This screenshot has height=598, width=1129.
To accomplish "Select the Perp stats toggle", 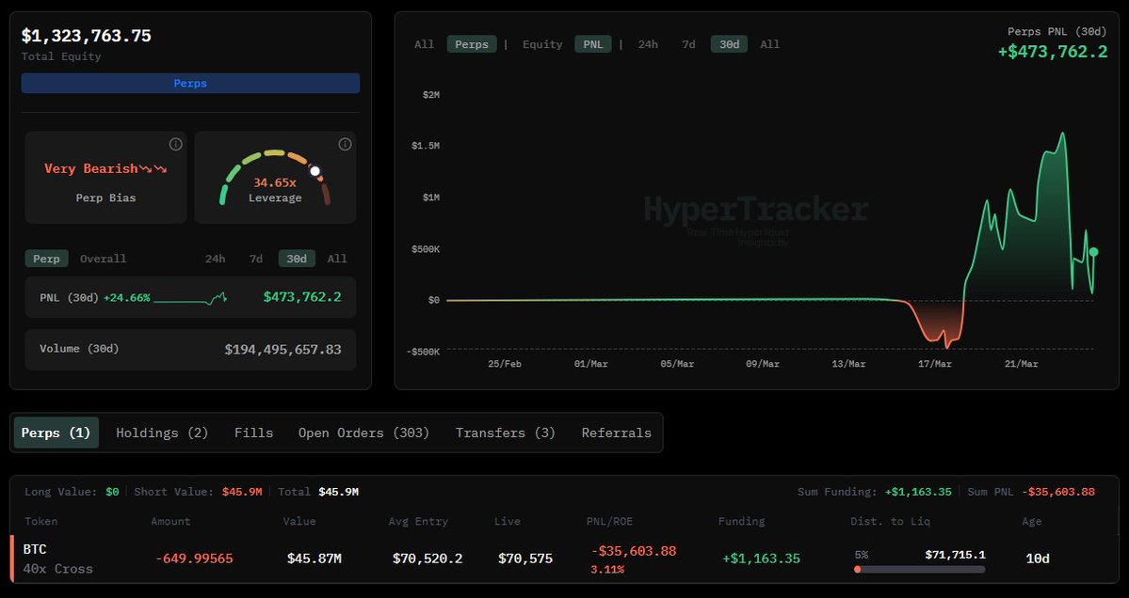I will (x=47, y=259).
